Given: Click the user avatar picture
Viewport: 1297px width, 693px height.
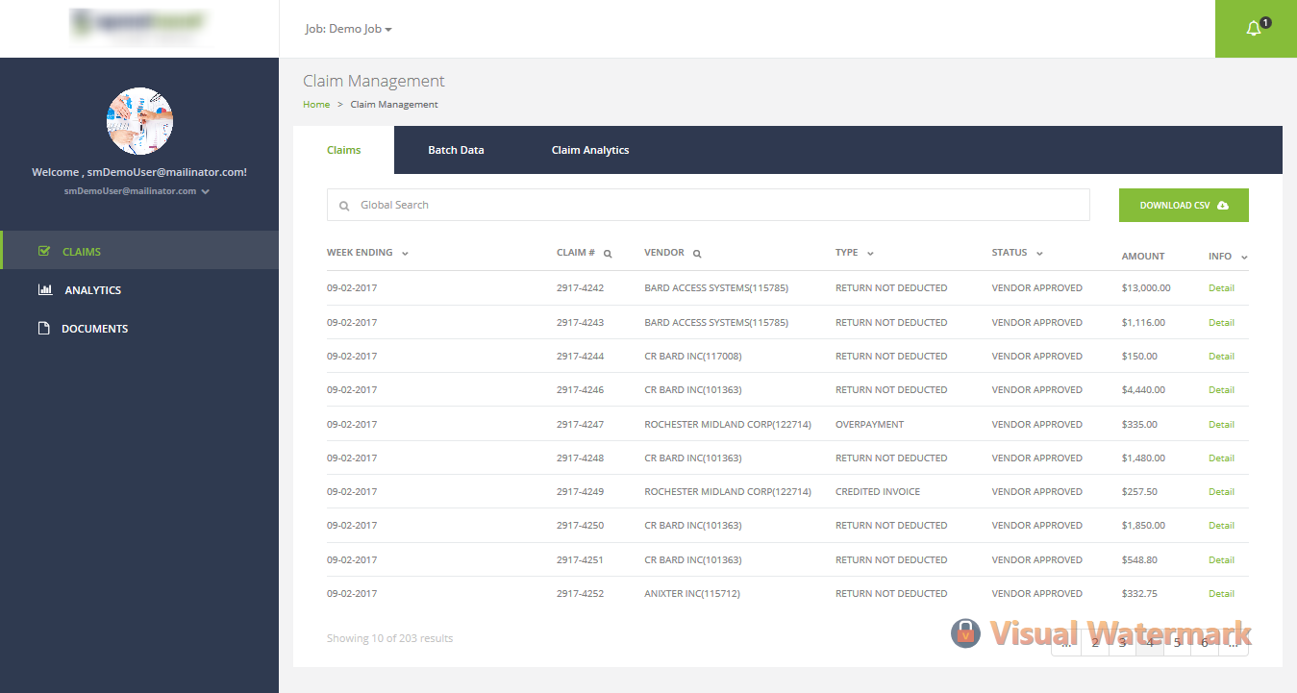Looking at the screenshot, I should pyautogui.click(x=139, y=121).
